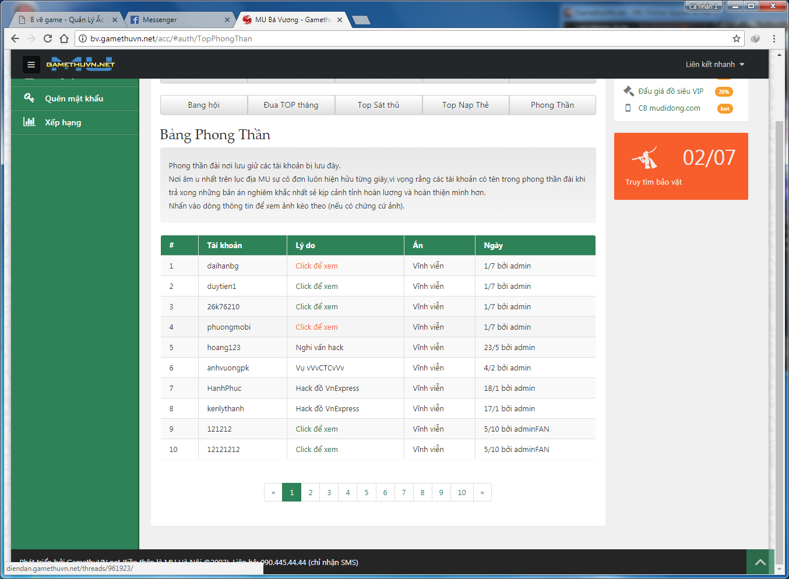This screenshot has width=789, height=579.
Task: Click the browser address bar
Action: pos(402,38)
